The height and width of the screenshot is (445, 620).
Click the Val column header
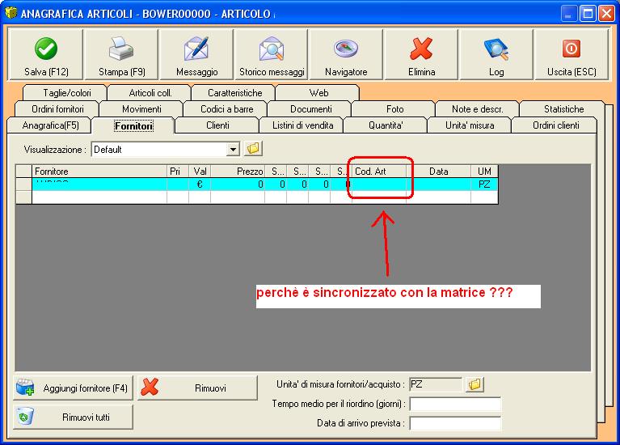(x=200, y=172)
